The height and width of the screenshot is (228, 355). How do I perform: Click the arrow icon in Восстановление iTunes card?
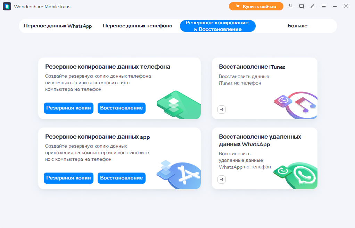point(222,109)
